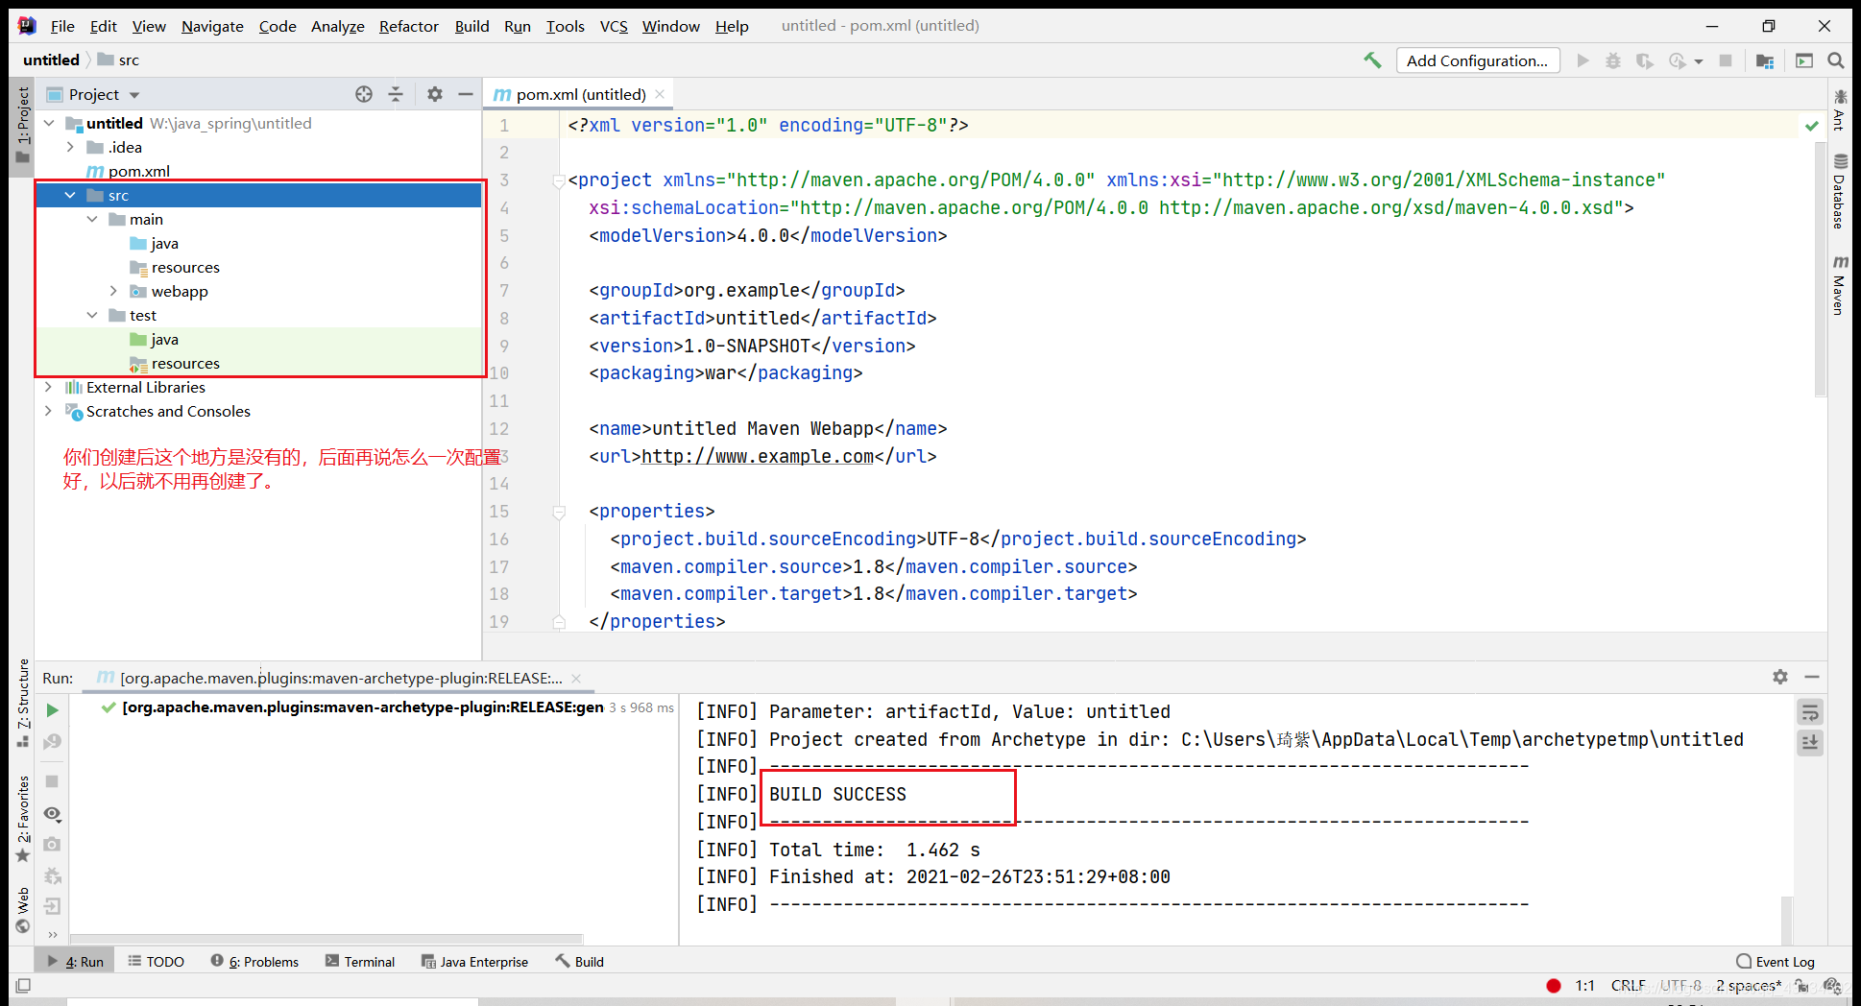Viewport: 1861px width, 1006px height.
Task: Toggle the eye watch icon in Run sidebar
Action: click(x=52, y=814)
